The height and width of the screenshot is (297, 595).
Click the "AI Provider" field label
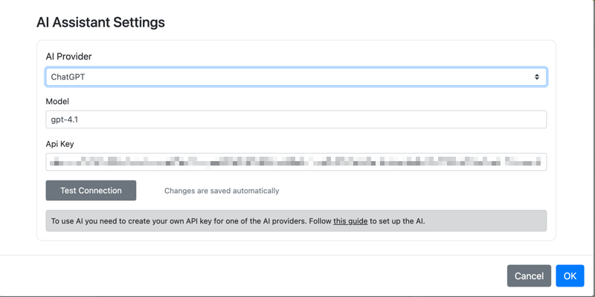68,56
